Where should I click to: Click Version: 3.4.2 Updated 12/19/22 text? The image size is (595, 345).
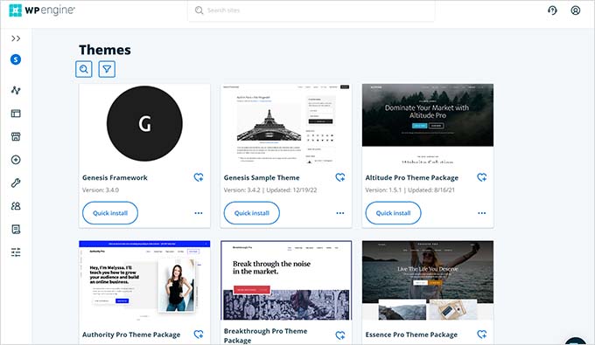[x=270, y=190]
